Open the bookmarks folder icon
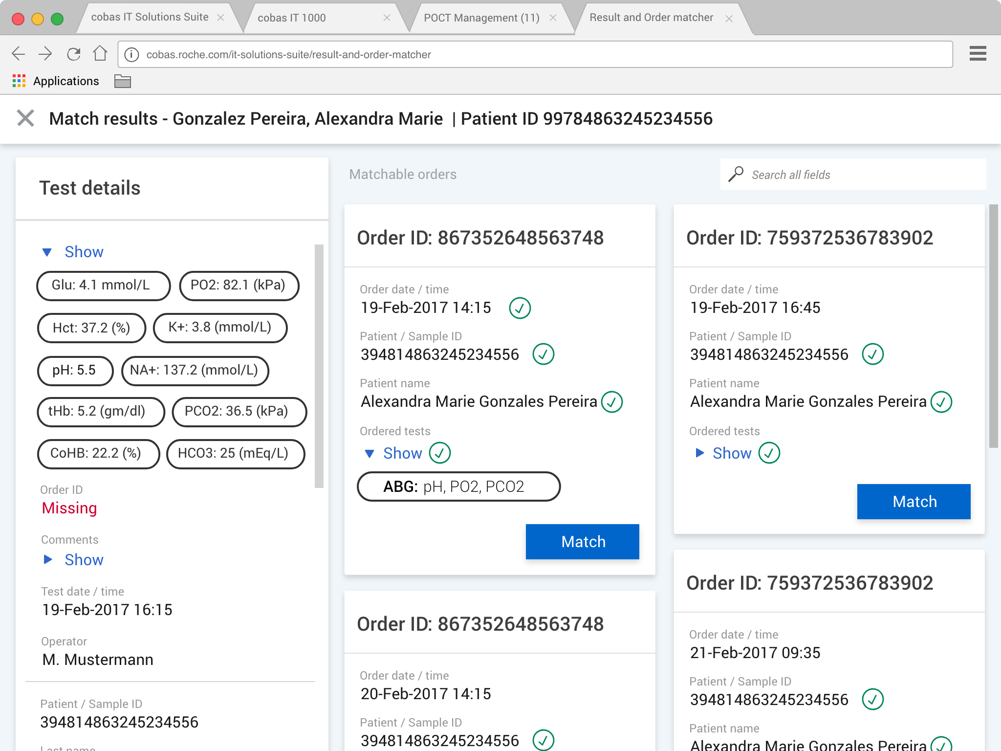Screen dimensions: 1001x751 (122, 81)
